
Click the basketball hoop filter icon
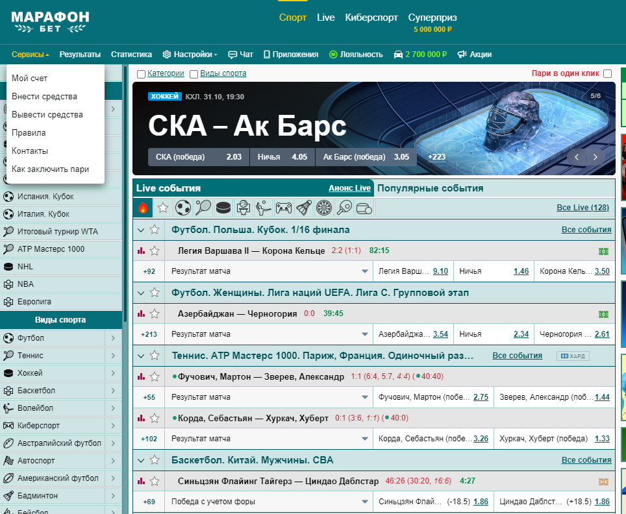click(x=244, y=208)
